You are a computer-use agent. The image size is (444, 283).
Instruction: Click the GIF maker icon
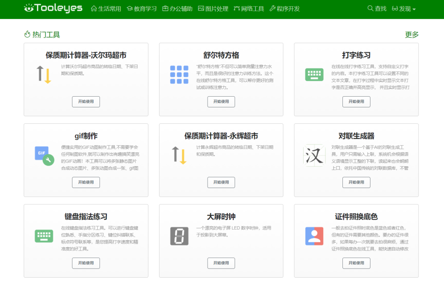pyautogui.click(x=44, y=155)
